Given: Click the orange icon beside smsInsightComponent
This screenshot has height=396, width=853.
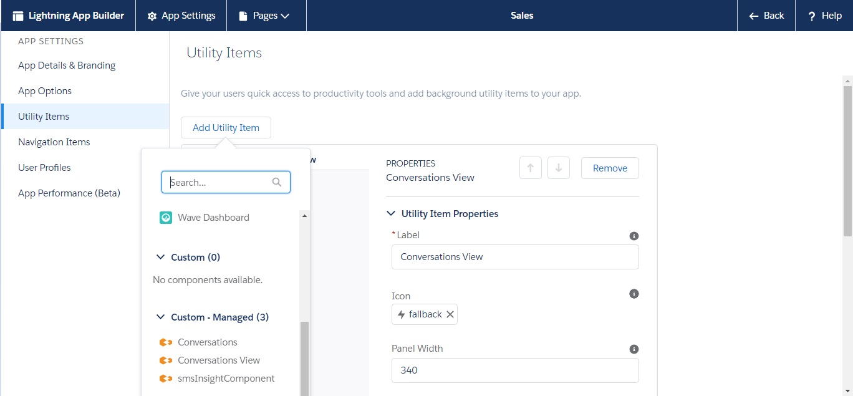Looking at the screenshot, I should point(166,379).
